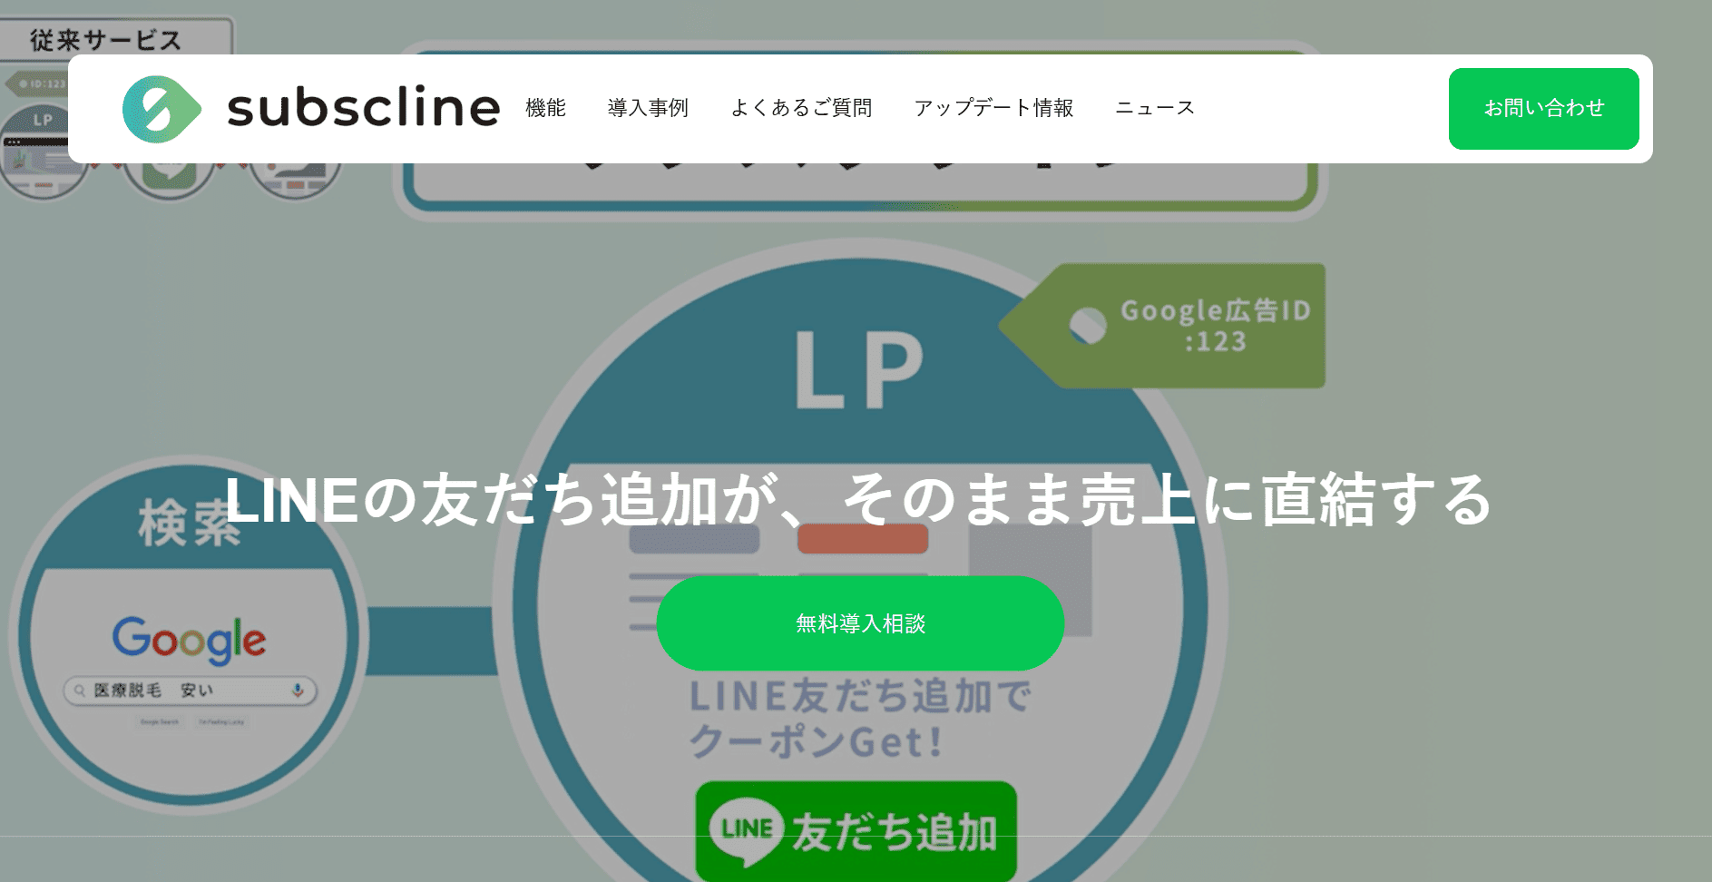
Task: Open アップデート情報 from the top navigation
Action: 994,108
